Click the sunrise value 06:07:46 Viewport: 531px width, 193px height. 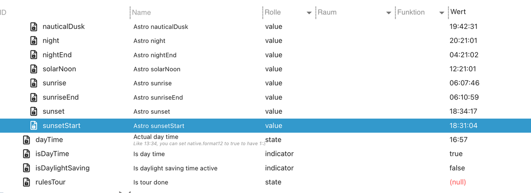click(x=464, y=83)
